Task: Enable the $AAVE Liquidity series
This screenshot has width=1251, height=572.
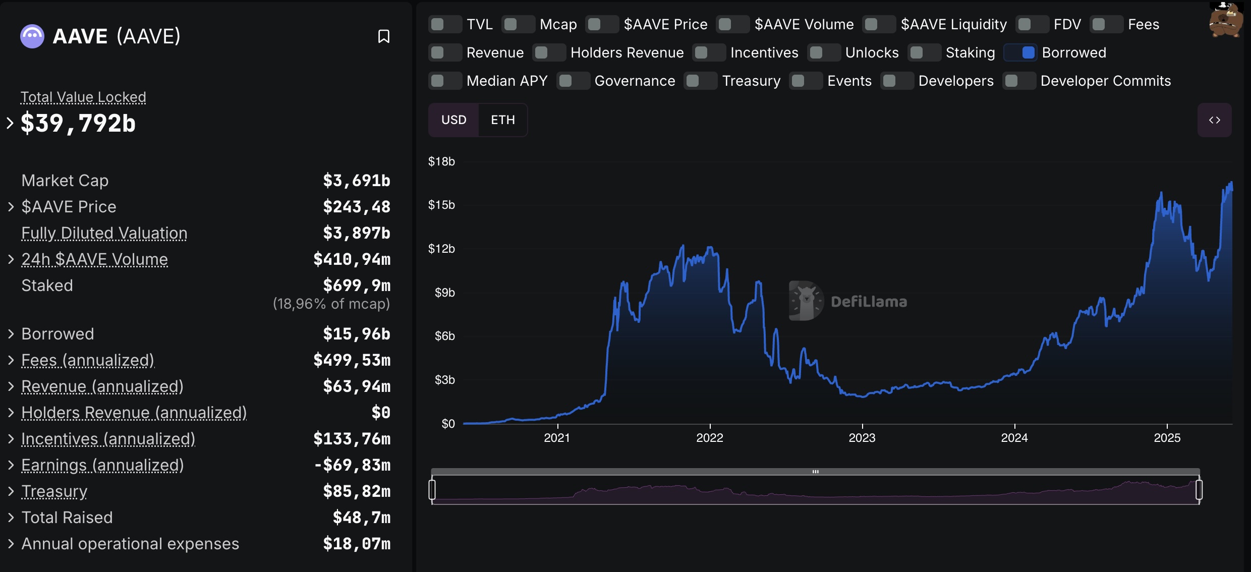Action: (879, 24)
